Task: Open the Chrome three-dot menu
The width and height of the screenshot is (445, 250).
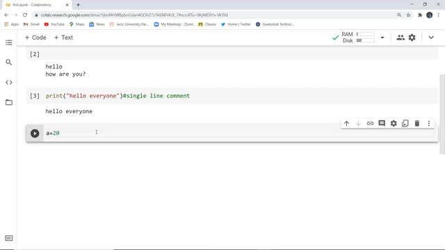Action: click(x=439, y=15)
